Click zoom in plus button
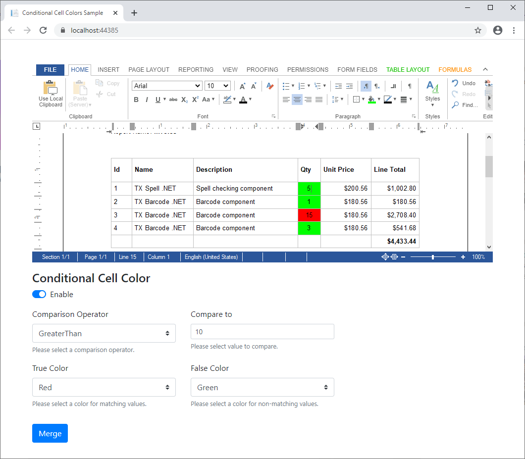Screen dimensions: 525x459 click(463, 257)
